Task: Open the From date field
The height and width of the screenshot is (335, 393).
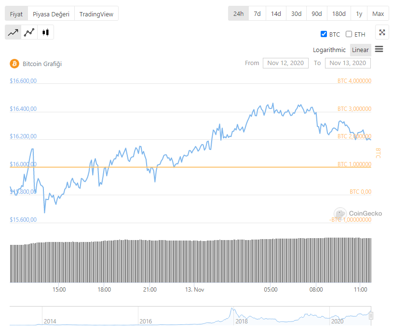Action: coord(285,63)
